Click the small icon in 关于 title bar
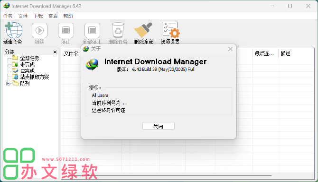 pos(86,49)
